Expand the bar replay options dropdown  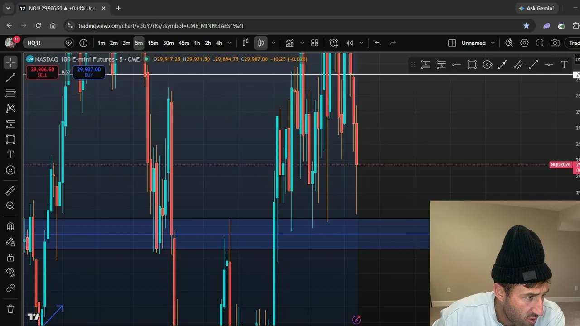point(361,43)
